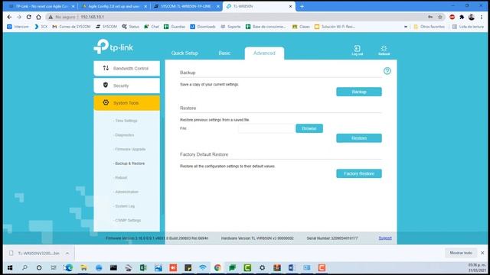Switch to Agile Config 2.0 browser tab
490x275 pixels.
[114, 6]
